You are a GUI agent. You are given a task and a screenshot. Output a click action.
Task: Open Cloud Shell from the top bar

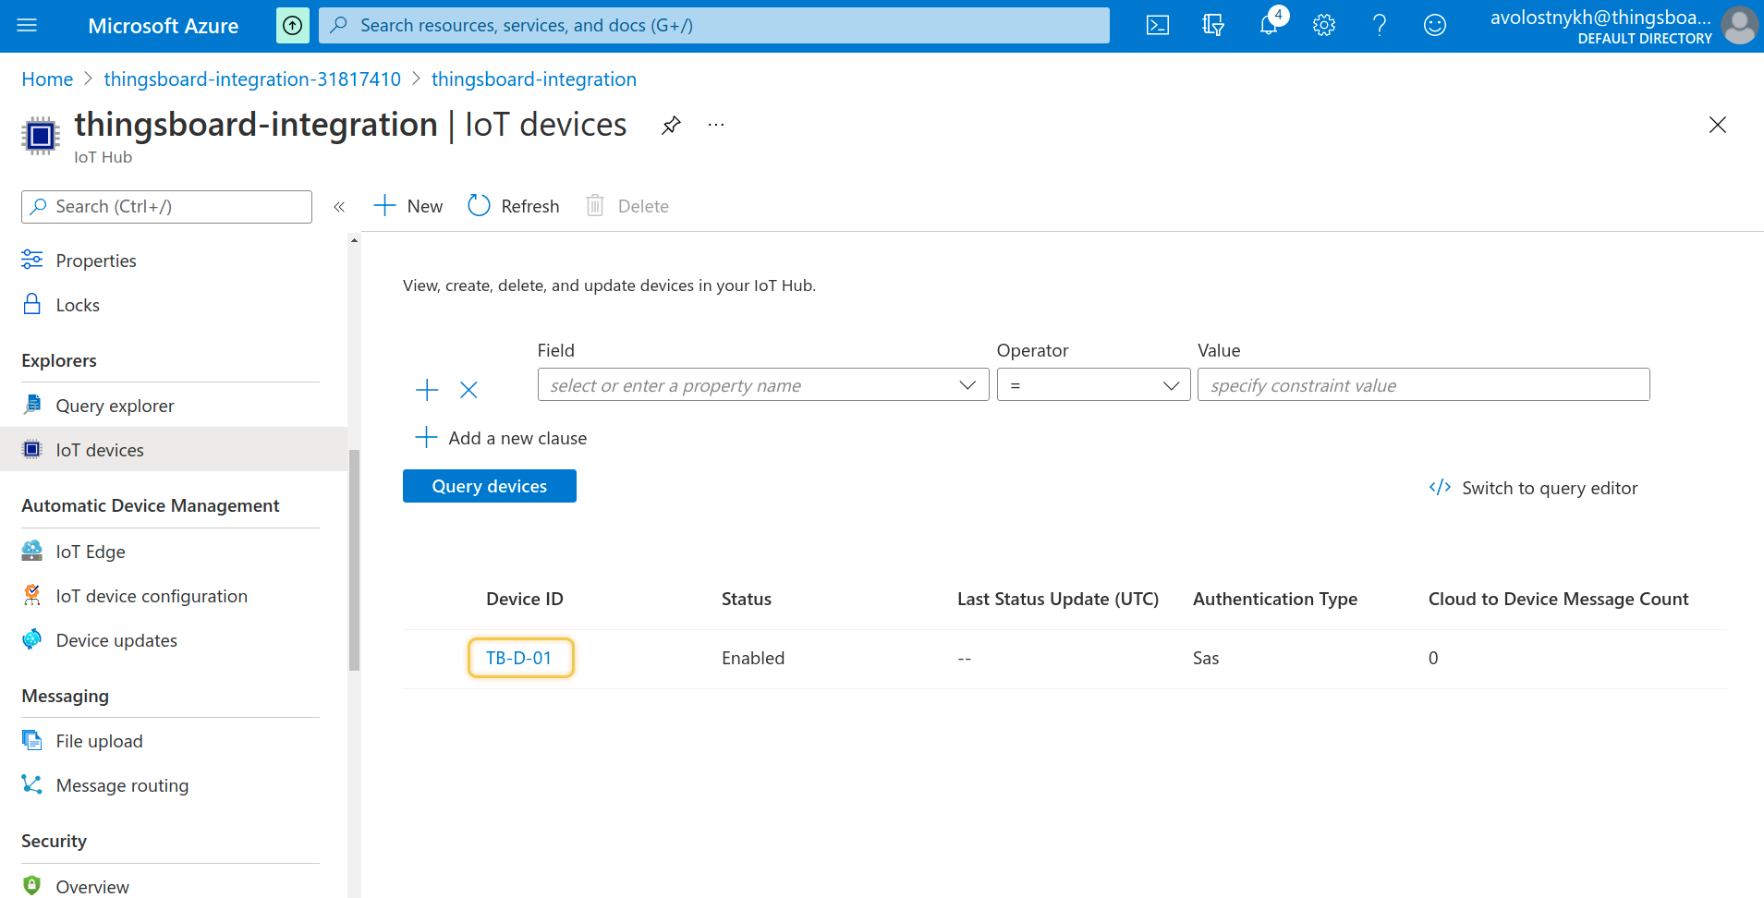(1158, 25)
